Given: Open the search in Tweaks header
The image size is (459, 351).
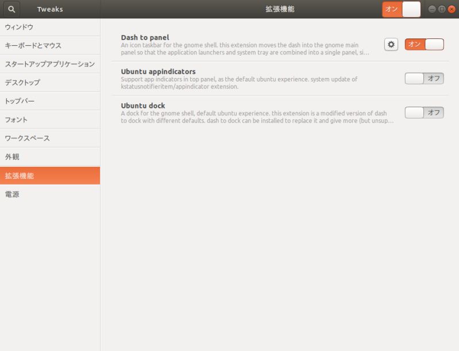Looking at the screenshot, I should pos(11,9).
